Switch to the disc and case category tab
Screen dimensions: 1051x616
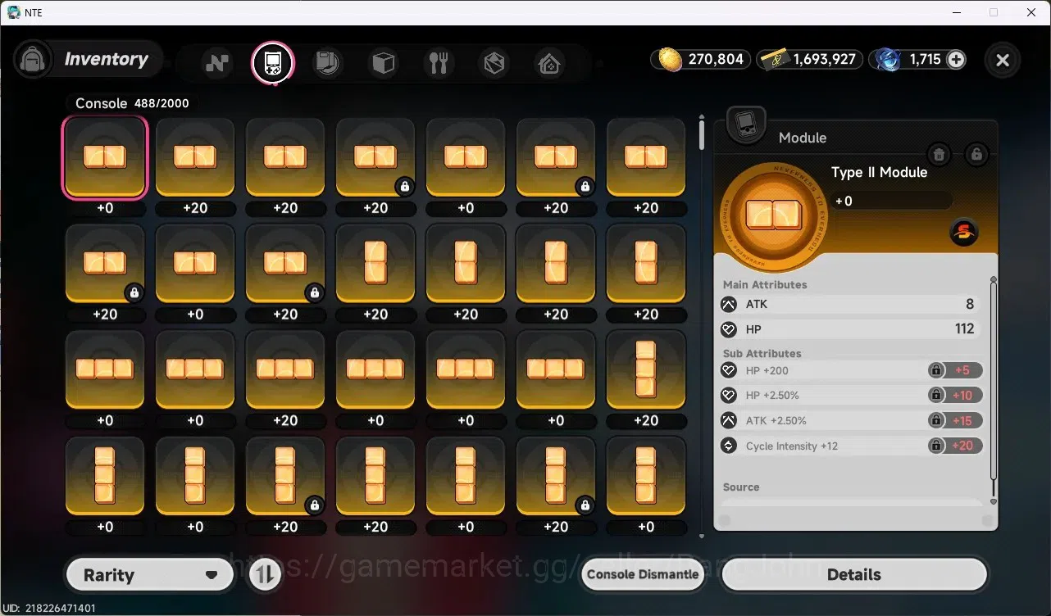pyautogui.click(x=327, y=62)
